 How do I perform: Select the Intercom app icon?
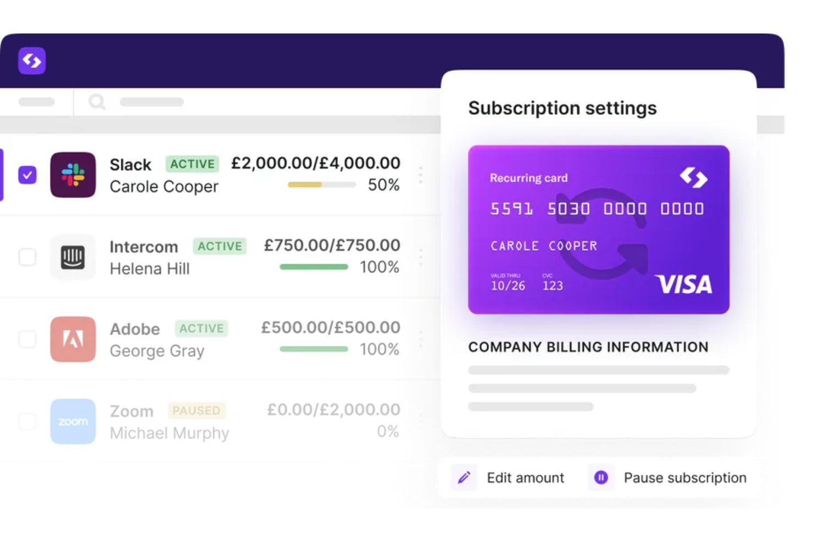(73, 256)
